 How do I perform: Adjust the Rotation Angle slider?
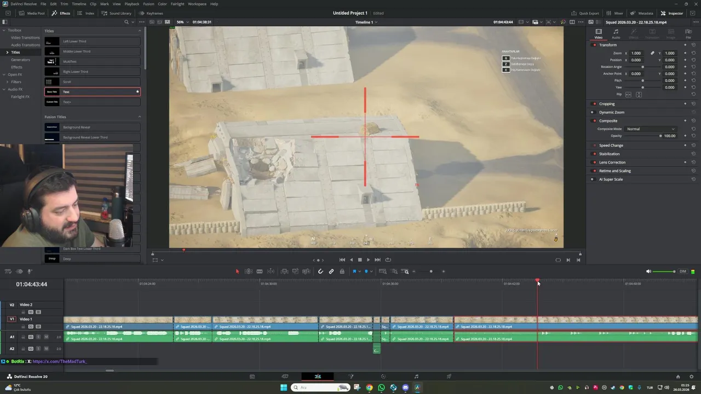click(x=642, y=67)
